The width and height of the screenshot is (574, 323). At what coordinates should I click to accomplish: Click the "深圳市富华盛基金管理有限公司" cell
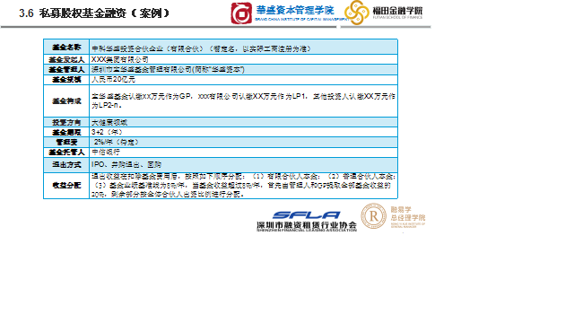pos(243,70)
